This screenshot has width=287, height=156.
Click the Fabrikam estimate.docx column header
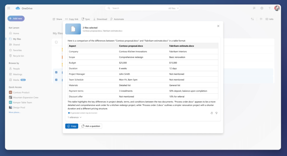tap(182, 46)
